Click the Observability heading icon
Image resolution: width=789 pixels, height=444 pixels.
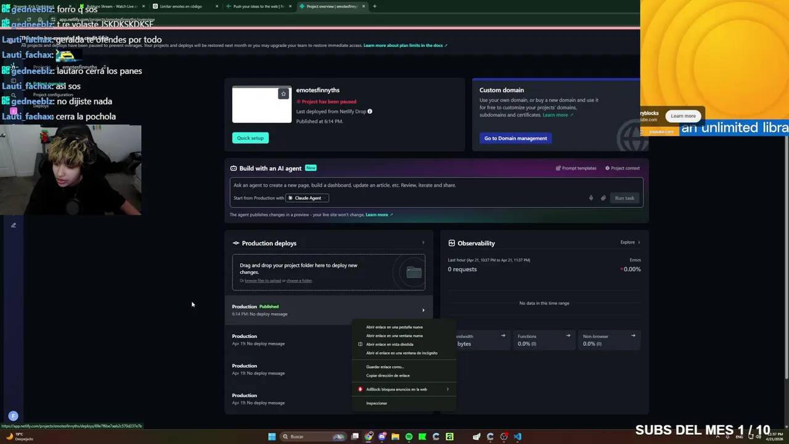452,243
